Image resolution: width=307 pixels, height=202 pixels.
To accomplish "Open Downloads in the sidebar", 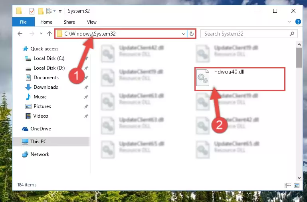I will 46,87.
